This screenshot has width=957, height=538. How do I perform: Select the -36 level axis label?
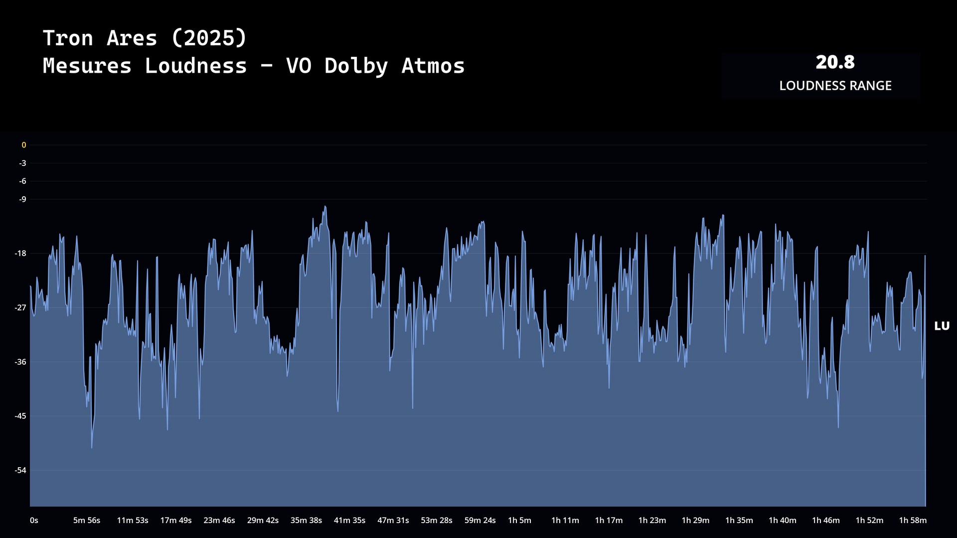(20, 362)
